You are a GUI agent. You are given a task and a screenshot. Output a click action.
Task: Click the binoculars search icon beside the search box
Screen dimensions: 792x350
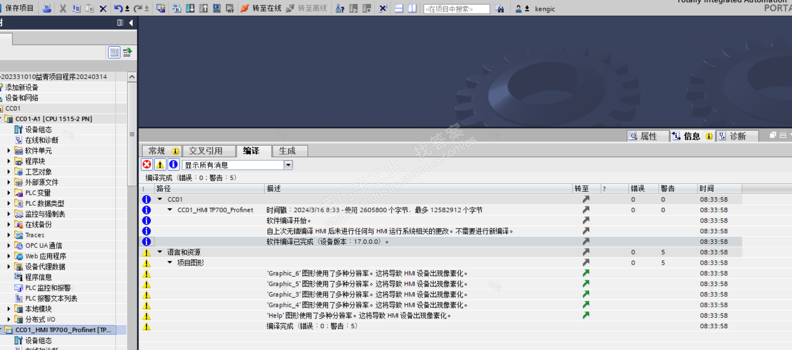[500, 8]
